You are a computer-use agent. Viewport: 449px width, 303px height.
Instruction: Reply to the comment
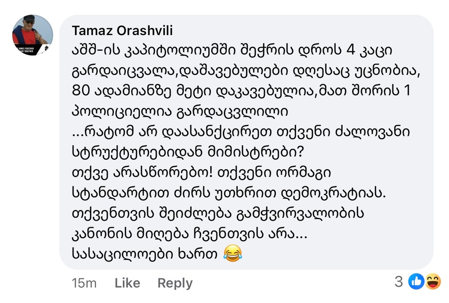coord(175,283)
